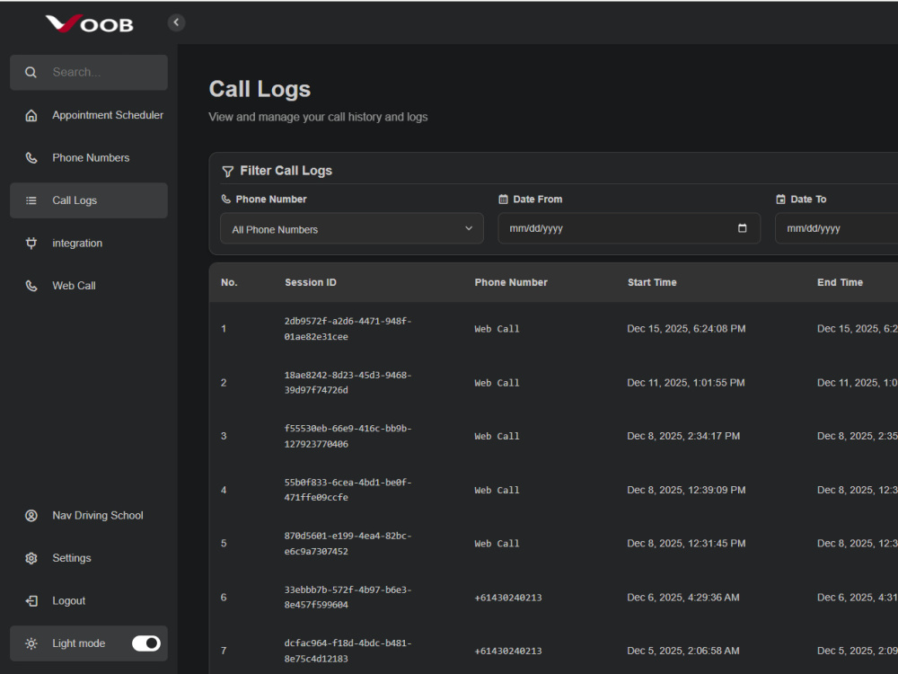Click start time Dec 5, 2025, 2:06:58 AM
Image resolution: width=898 pixels, height=674 pixels.
click(x=683, y=651)
